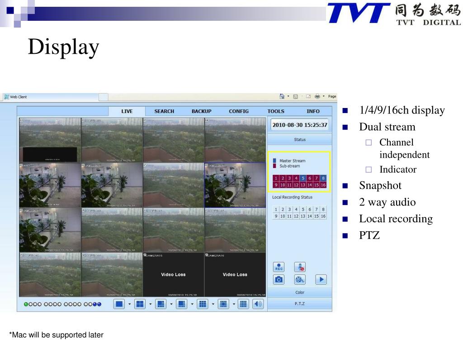Open dropdown arrow beside print icon
The height and width of the screenshot is (347, 463).
point(324,96)
